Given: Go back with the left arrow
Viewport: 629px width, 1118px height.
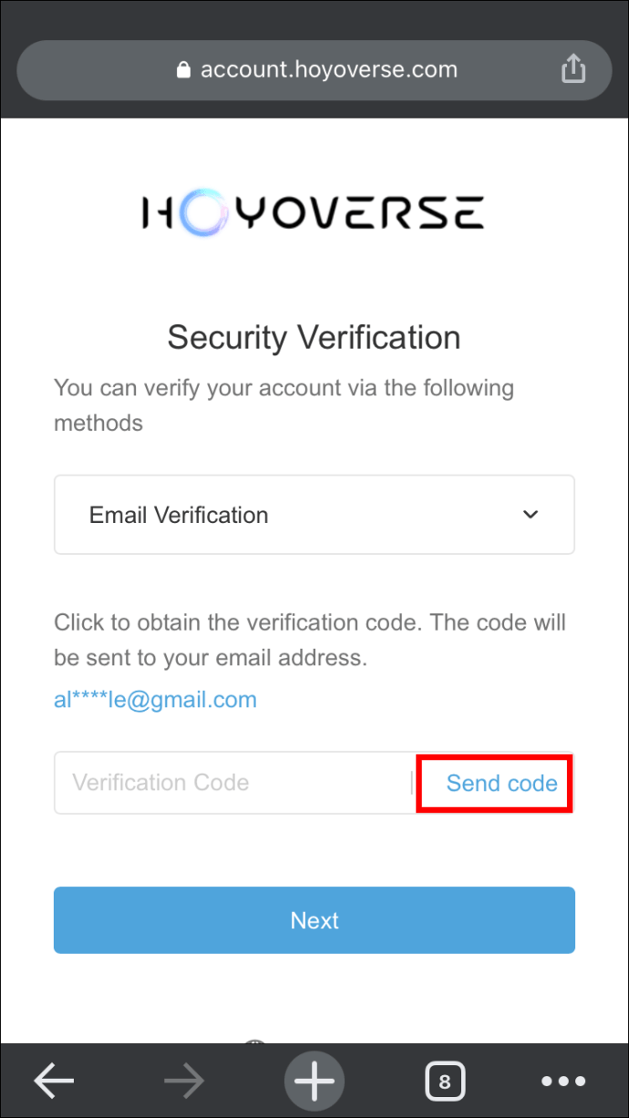Looking at the screenshot, I should (55, 1082).
